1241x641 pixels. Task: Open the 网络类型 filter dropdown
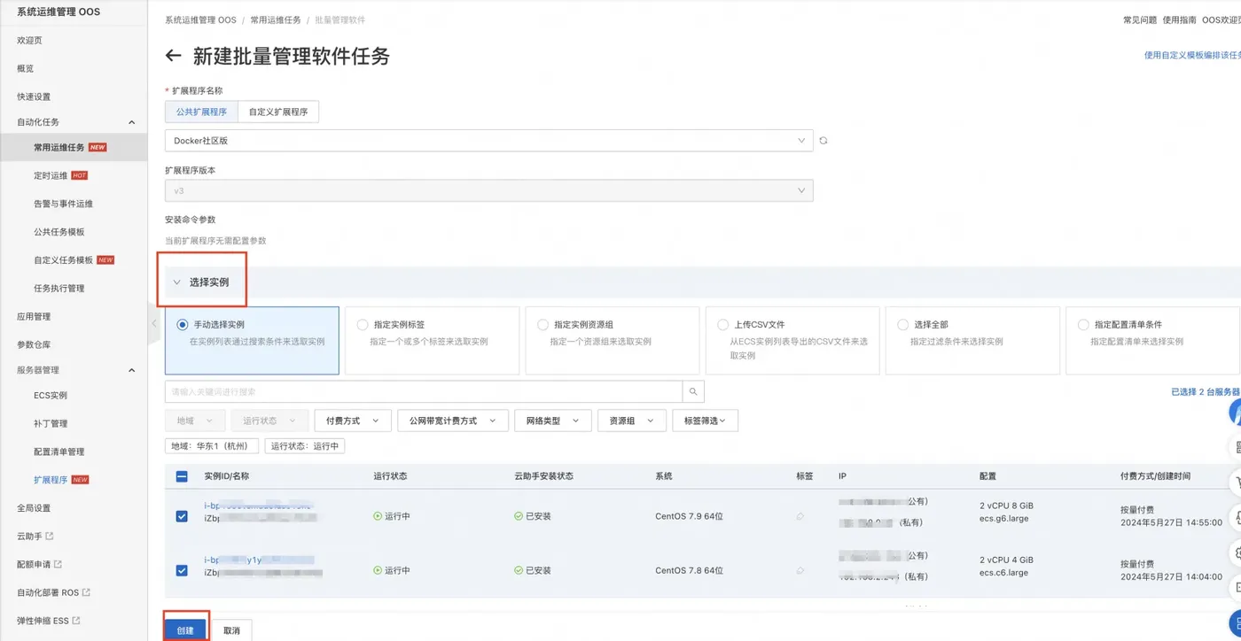(552, 421)
